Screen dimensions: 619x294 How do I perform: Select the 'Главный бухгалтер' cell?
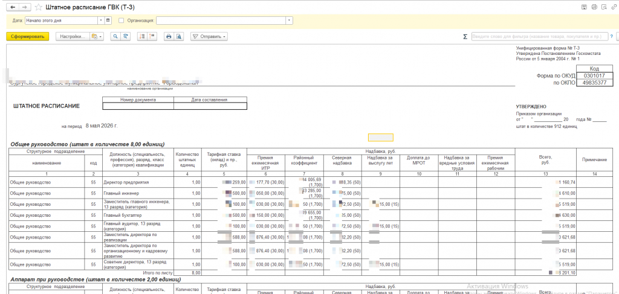[138, 215]
